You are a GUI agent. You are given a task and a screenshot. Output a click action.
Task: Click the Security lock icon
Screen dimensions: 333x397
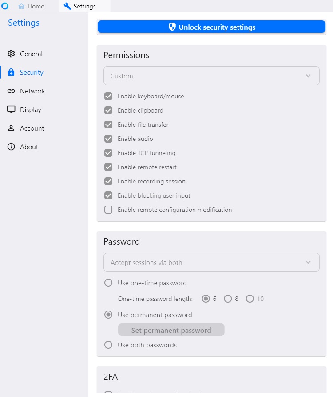click(11, 73)
